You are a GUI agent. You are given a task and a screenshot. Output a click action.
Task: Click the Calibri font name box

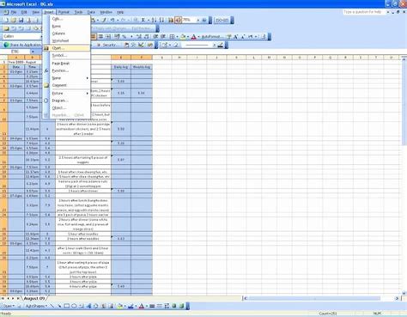tap(22, 36)
